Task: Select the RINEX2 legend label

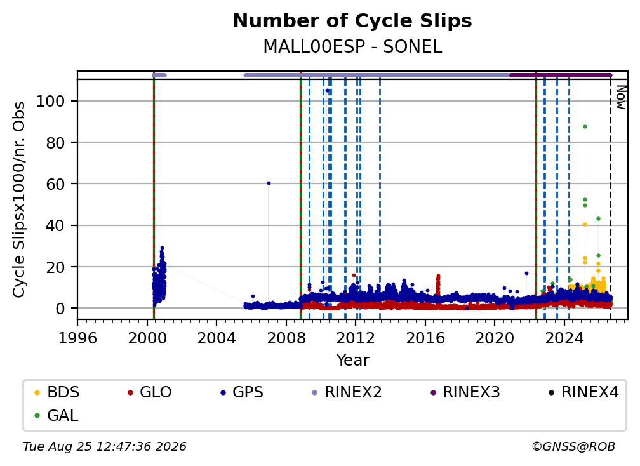Action: [x=353, y=392]
